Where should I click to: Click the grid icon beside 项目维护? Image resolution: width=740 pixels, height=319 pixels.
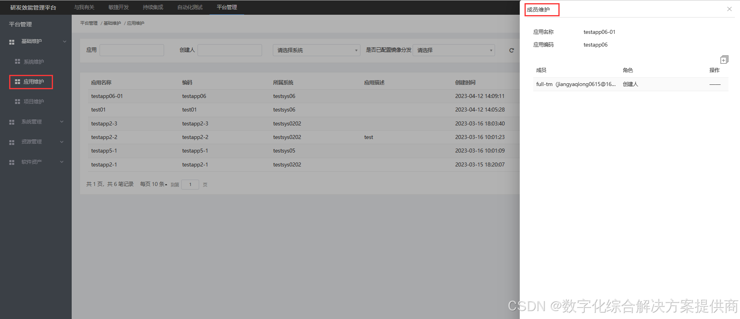click(x=18, y=102)
